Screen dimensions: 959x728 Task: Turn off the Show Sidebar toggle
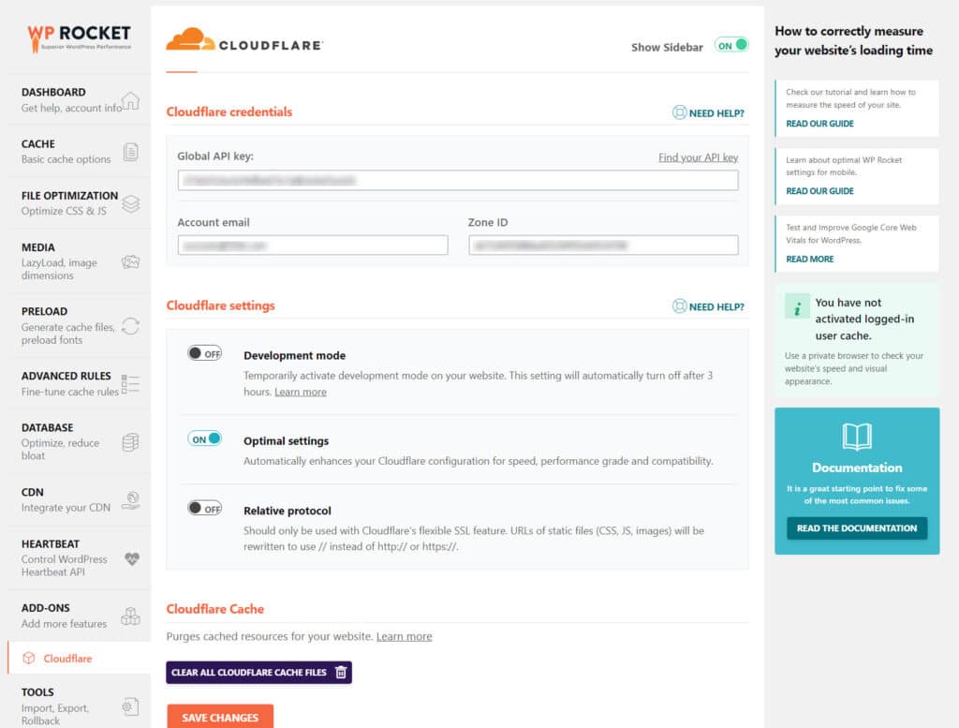click(x=730, y=45)
